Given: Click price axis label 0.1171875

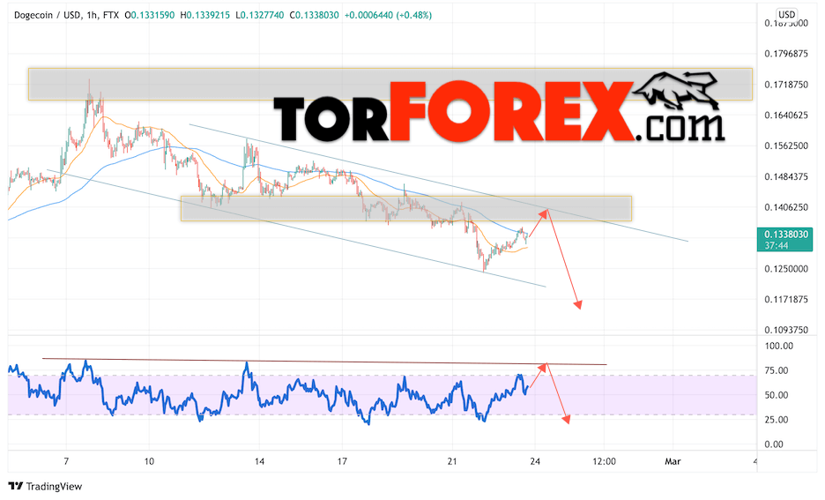Looking at the screenshot, I should coord(786,299).
